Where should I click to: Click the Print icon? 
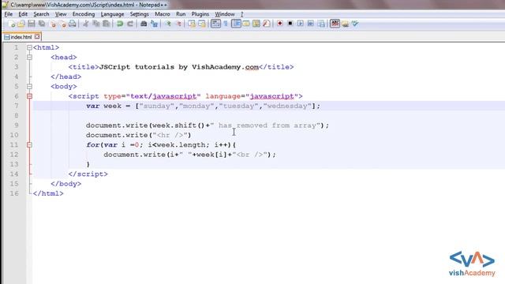pos(73,24)
